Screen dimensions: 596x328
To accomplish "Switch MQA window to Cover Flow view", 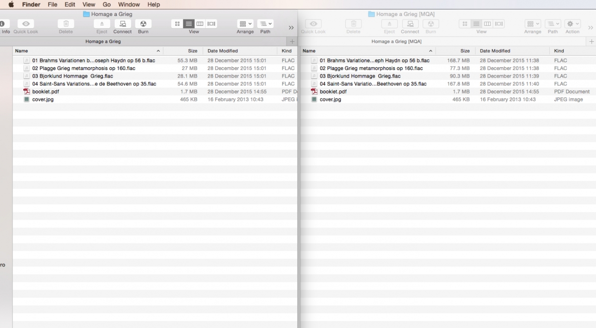I will coord(499,23).
